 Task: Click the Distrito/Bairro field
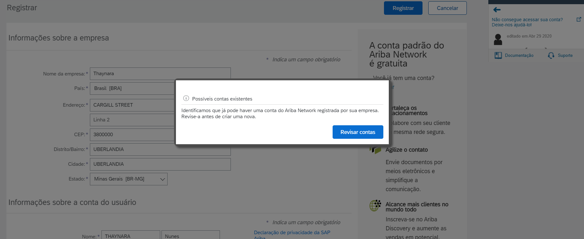point(160,149)
